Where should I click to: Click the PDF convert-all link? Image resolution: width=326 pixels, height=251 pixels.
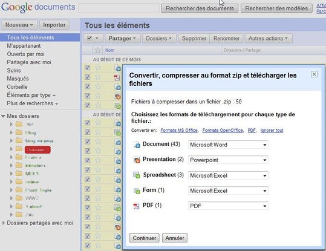(x=252, y=131)
